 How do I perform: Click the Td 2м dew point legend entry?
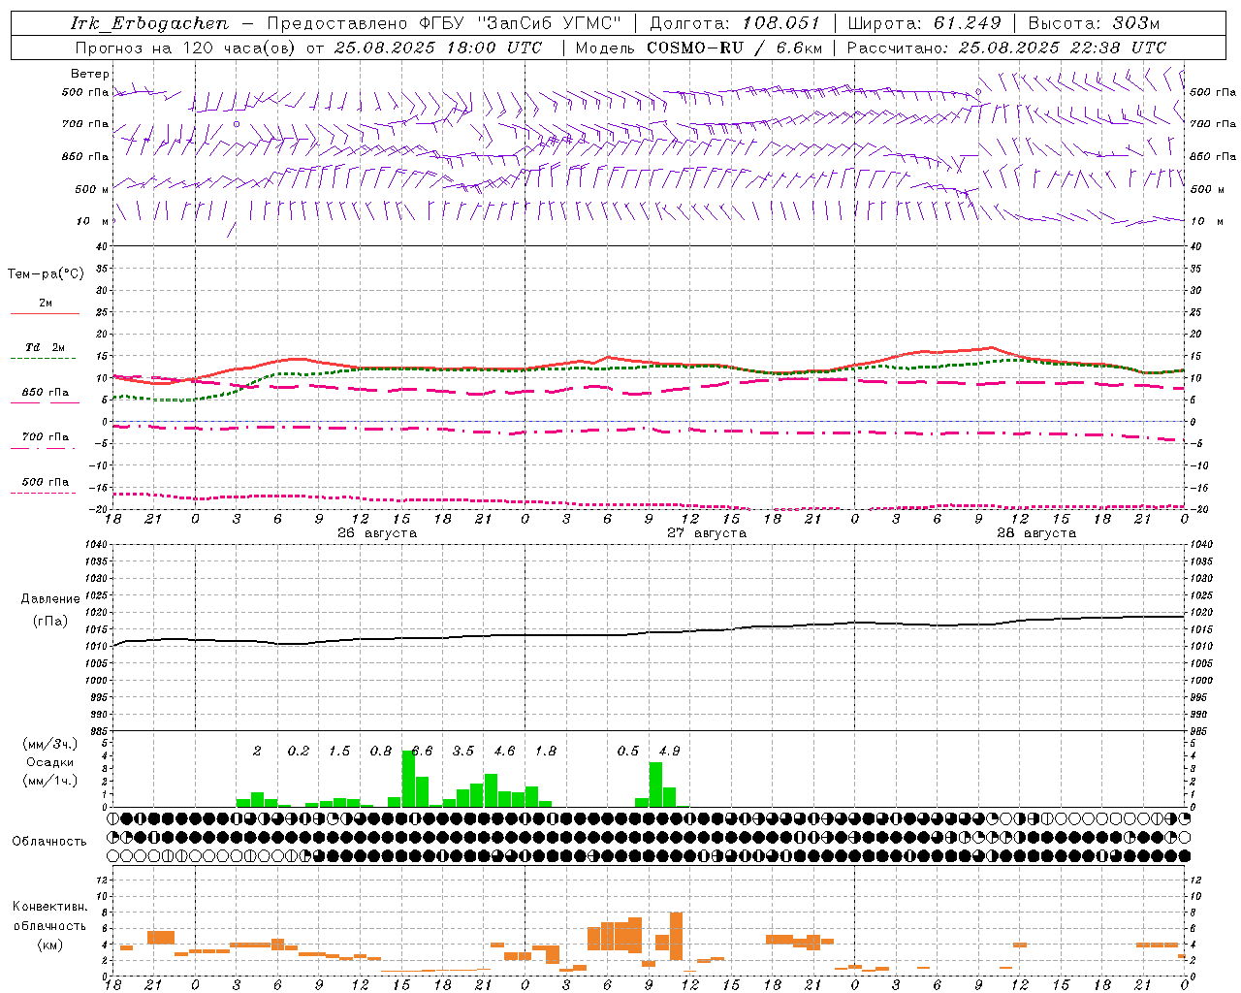[46, 347]
